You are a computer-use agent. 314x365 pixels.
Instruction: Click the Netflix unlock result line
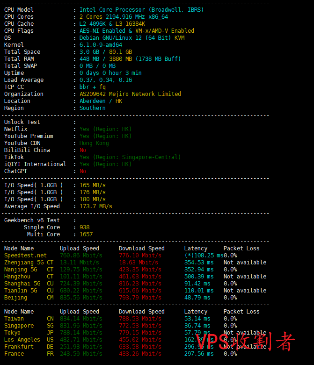tap(105, 129)
